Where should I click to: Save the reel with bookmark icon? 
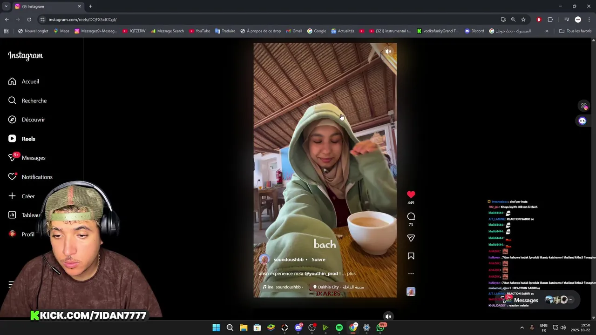pos(411,256)
